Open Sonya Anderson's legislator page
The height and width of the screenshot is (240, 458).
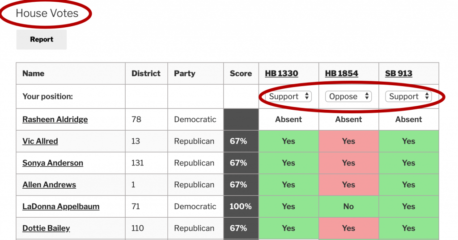coord(53,163)
